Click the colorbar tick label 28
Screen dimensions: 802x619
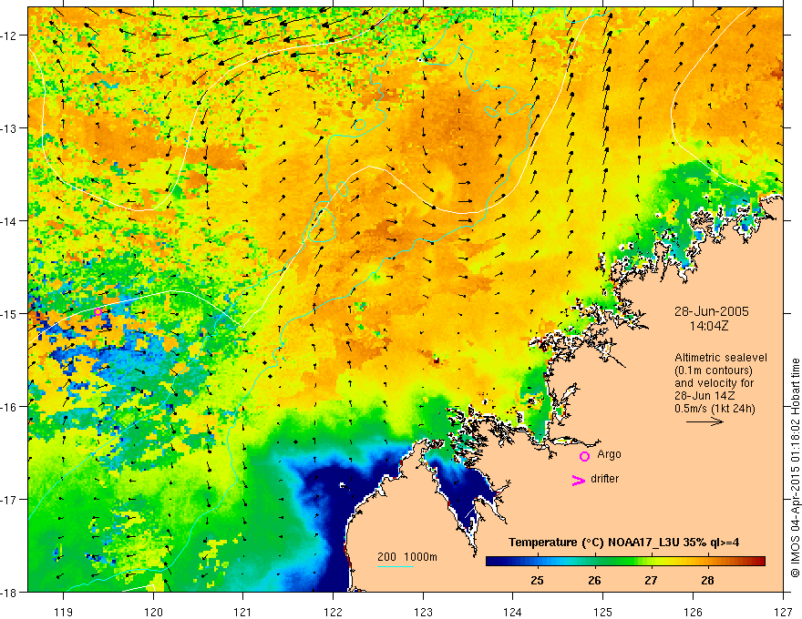[x=707, y=580]
